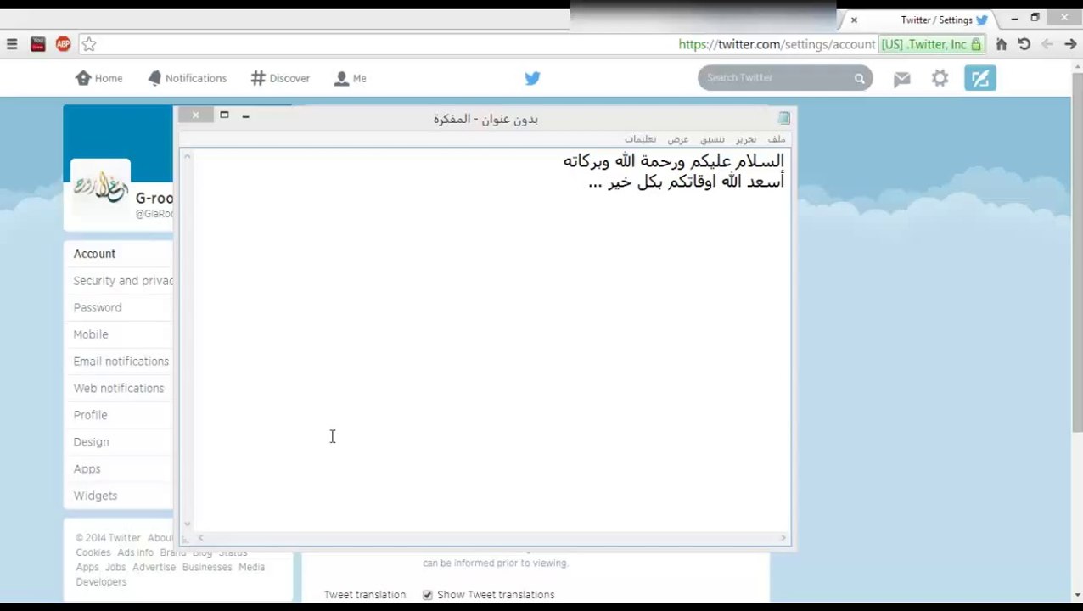Select Account in settings sidebar

[x=94, y=254]
